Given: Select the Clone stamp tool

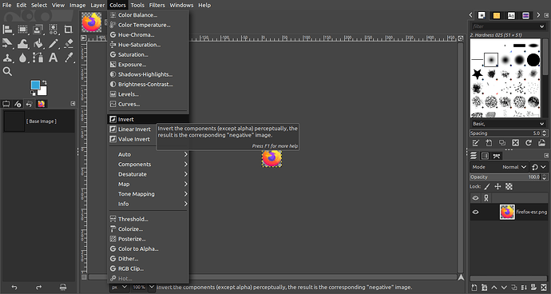Looking at the screenshot, I should pos(7,58).
